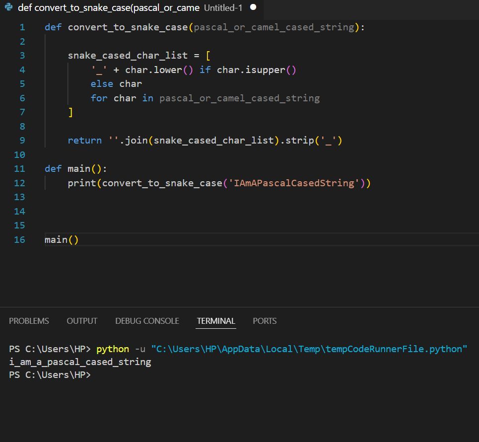Click the 'IAmAPascalCasedString' string literal
Screen dimensions: 479x442
(292, 183)
